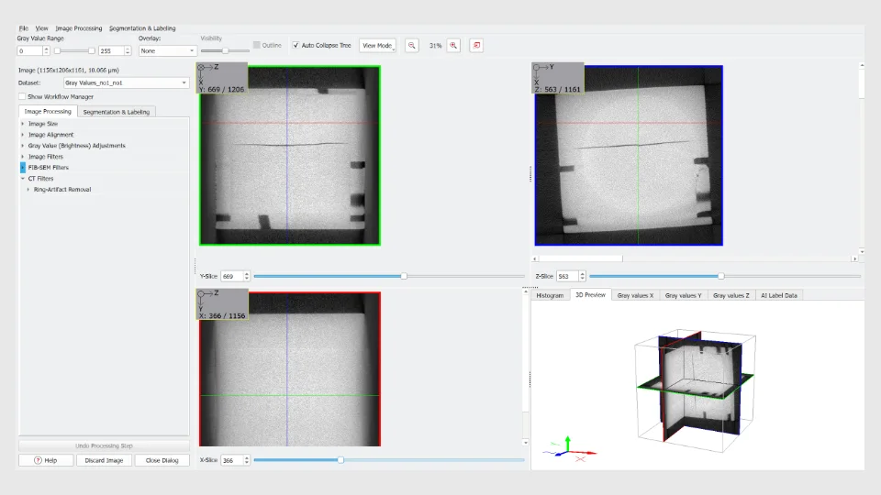
Task: Click the reset view icon beside zoom in
Action: (x=476, y=46)
